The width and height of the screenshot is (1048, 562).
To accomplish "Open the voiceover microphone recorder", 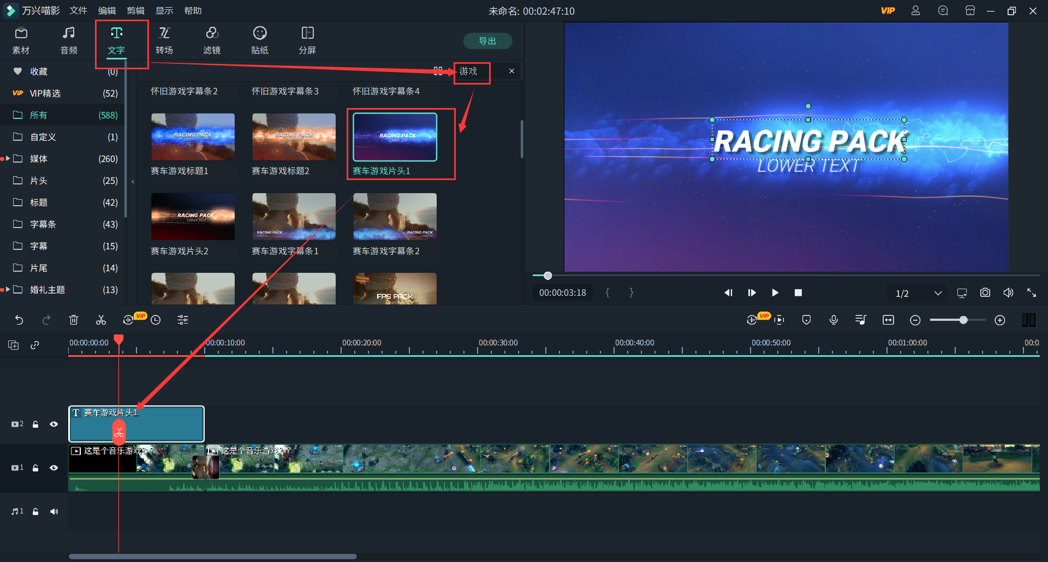I will pyautogui.click(x=833, y=320).
